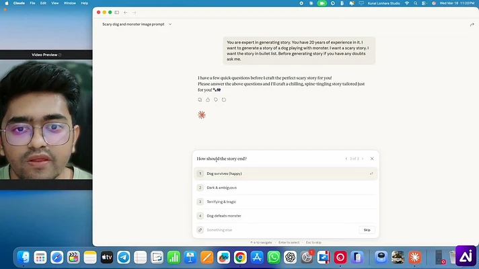Select option Terrifying & tragic
The height and width of the screenshot is (269, 479).
(x=286, y=202)
